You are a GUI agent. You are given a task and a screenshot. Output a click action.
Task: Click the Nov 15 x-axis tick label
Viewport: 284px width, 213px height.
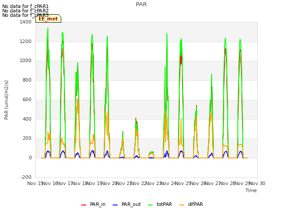coord(35,183)
